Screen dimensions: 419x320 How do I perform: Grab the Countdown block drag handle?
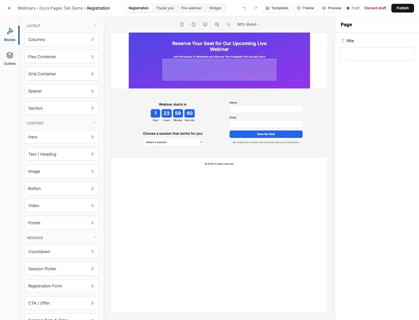point(93,252)
